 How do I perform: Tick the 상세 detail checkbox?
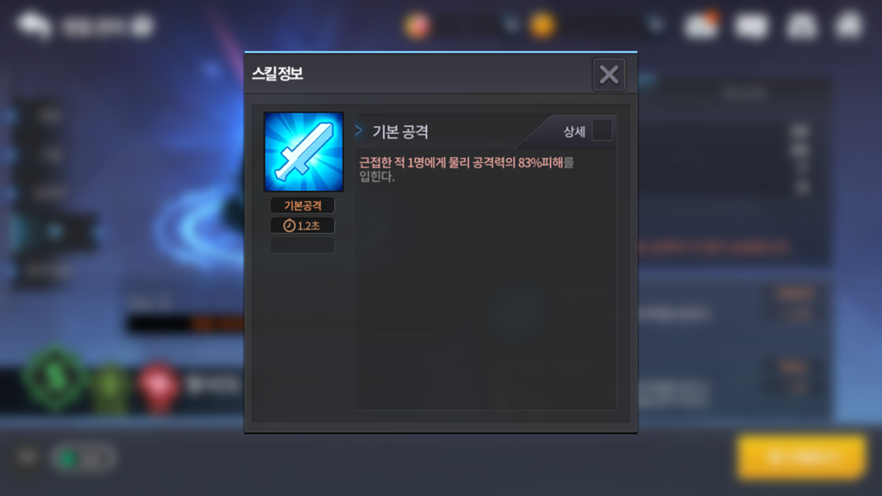coord(602,131)
